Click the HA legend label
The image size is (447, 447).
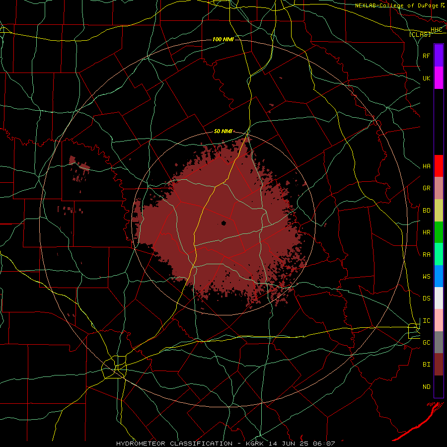pos(426,166)
